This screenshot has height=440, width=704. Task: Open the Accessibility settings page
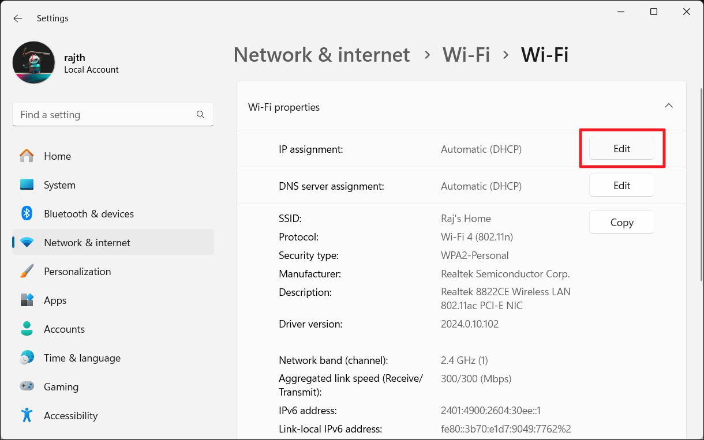(x=70, y=415)
